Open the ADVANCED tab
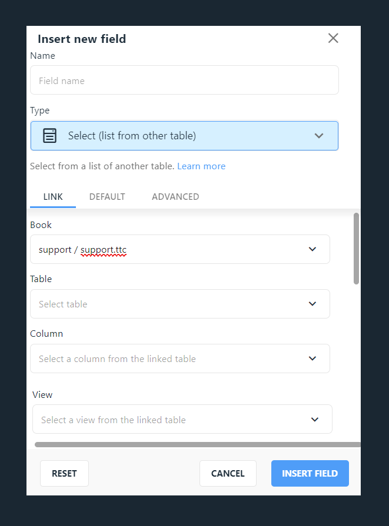Viewport: 389px width, 526px height. (175, 196)
